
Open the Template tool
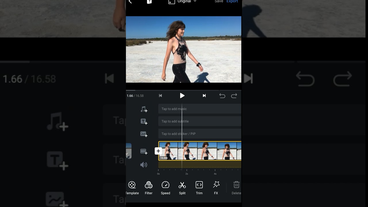click(x=132, y=188)
